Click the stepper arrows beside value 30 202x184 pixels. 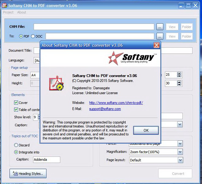tap(179, 83)
